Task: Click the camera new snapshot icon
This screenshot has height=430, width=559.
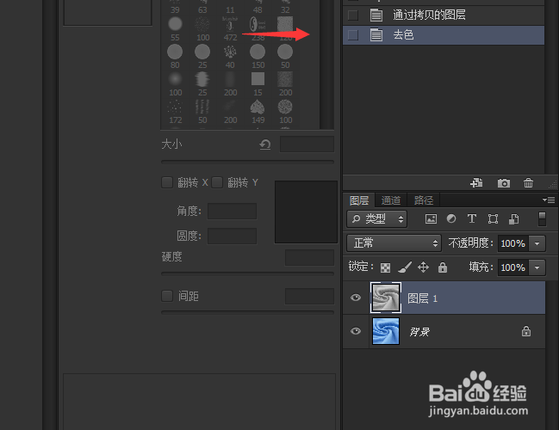Action: point(503,183)
